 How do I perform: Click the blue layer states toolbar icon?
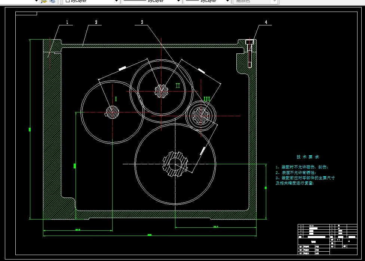click(x=52, y=1)
